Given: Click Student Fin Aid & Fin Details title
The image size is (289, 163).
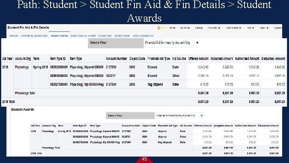Looking at the screenshot, I should click(x=28, y=27).
